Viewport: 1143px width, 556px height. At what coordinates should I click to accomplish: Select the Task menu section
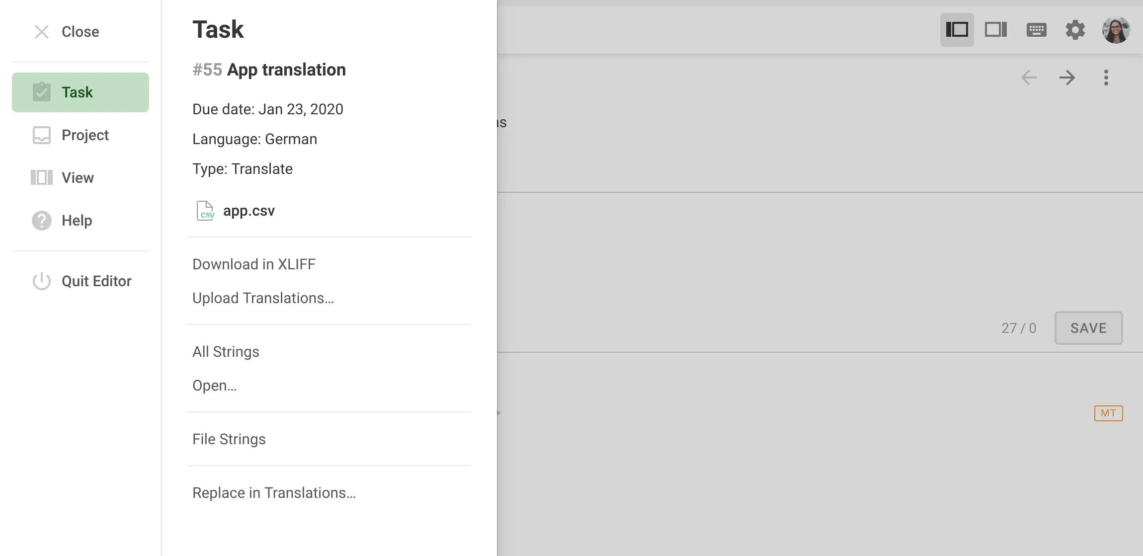(80, 92)
